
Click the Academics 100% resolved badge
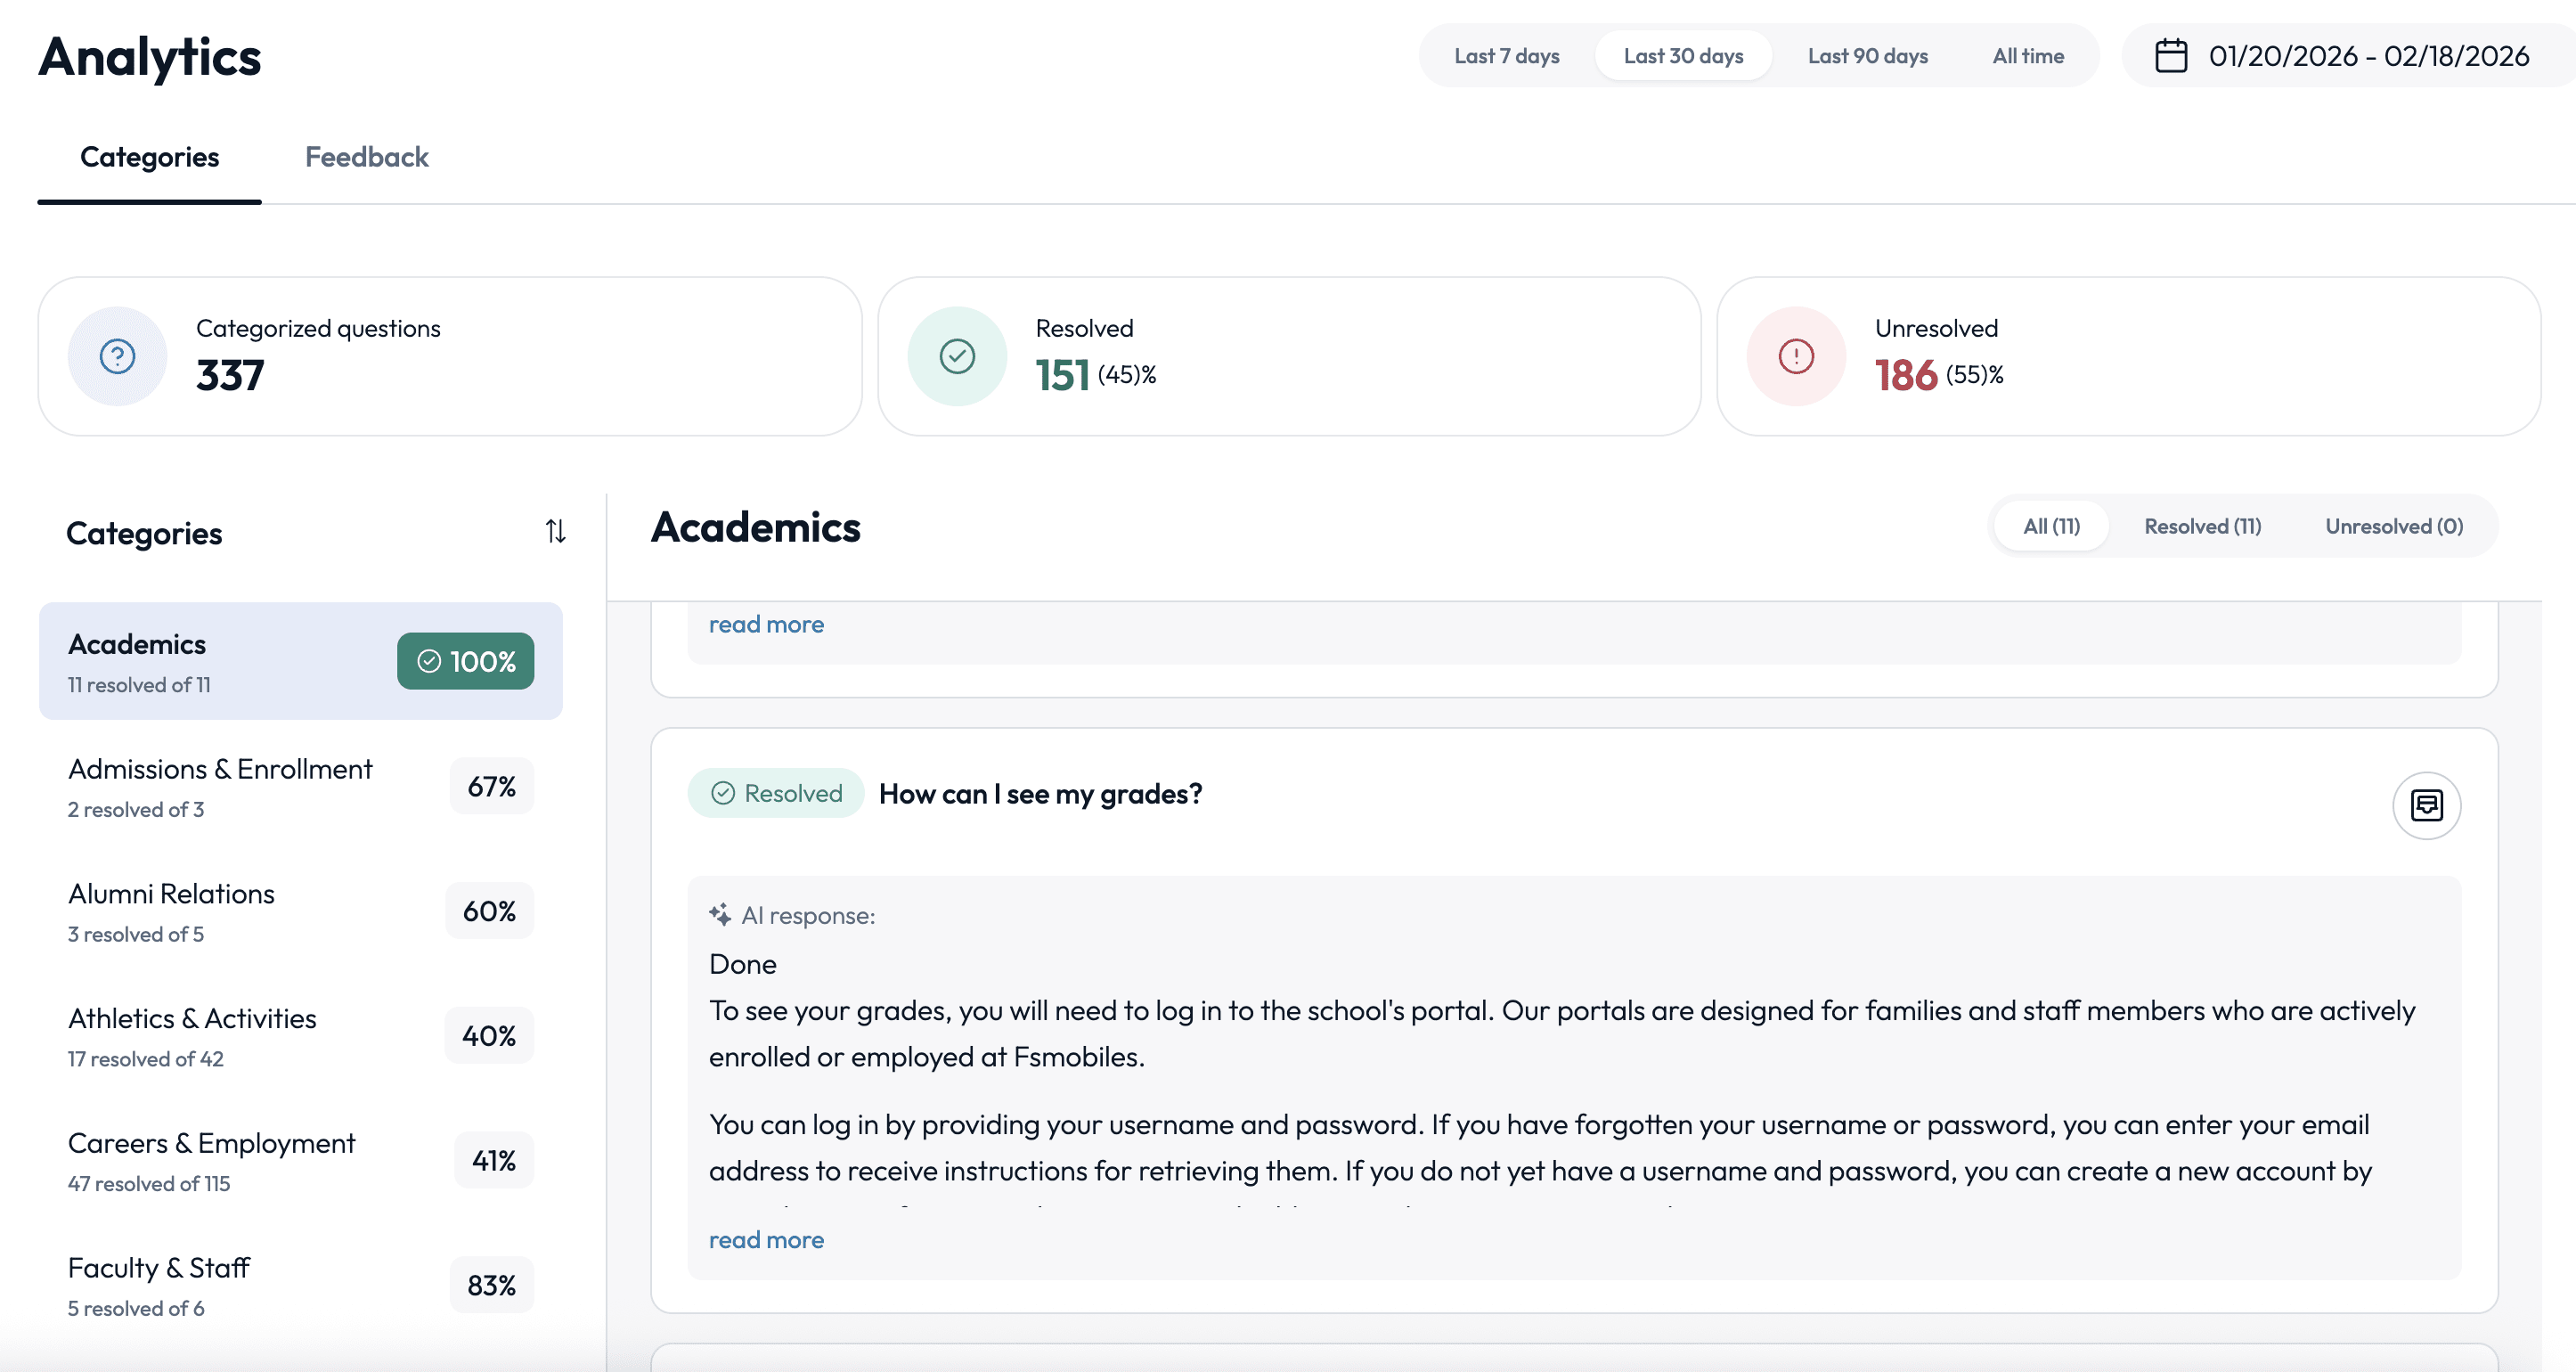click(x=465, y=661)
